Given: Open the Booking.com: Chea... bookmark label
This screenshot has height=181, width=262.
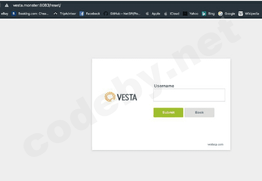Looking at the screenshot, I should (x=33, y=14).
